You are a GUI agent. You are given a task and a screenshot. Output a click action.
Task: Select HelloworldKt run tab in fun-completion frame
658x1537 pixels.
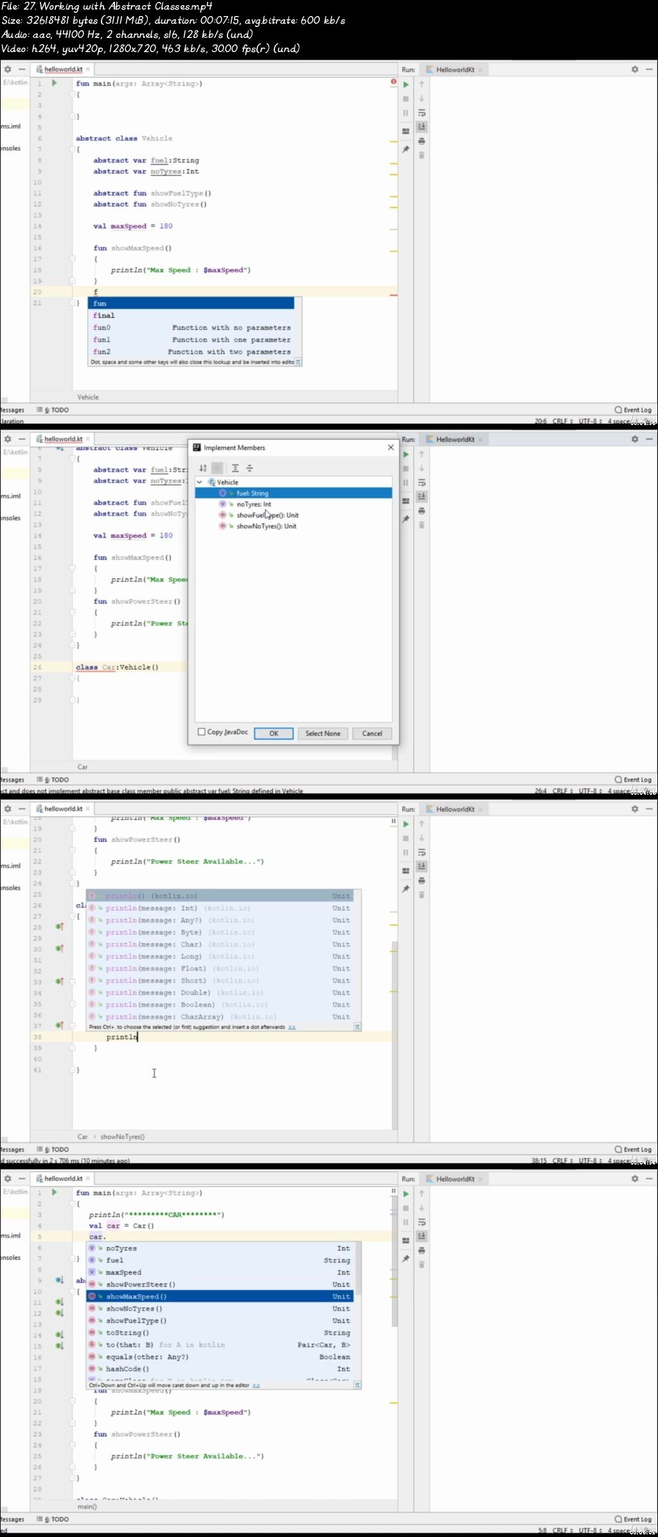point(455,69)
